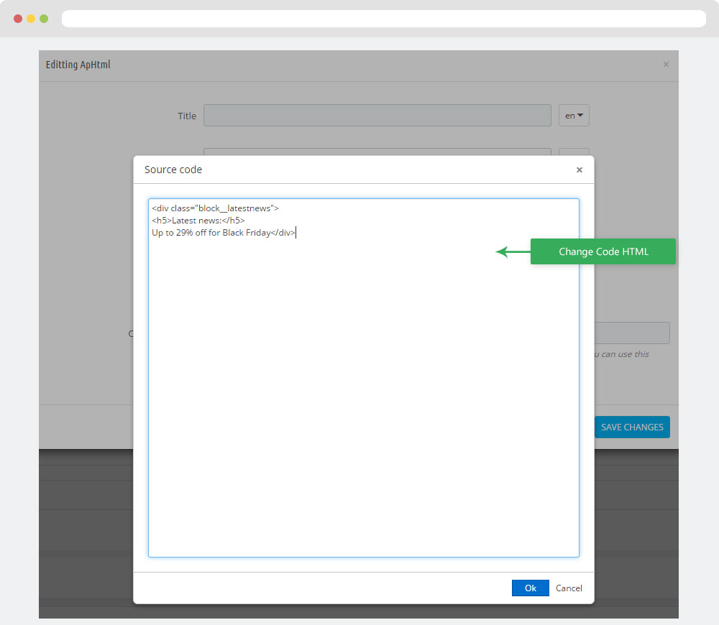Open the partially hidden second language dropdown
The image size is (719, 625).
[574, 152]
